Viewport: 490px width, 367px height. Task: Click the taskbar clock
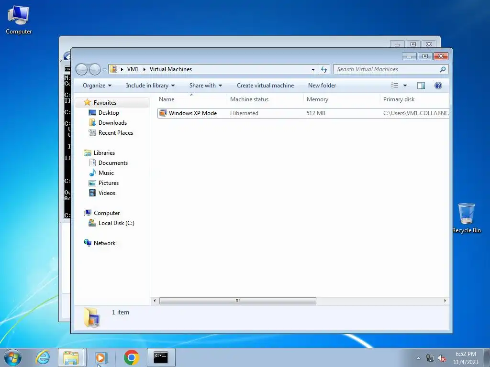click(466, 358)
